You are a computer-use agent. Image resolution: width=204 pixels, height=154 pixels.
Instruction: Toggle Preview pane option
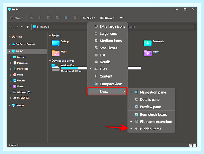point(151,107)
